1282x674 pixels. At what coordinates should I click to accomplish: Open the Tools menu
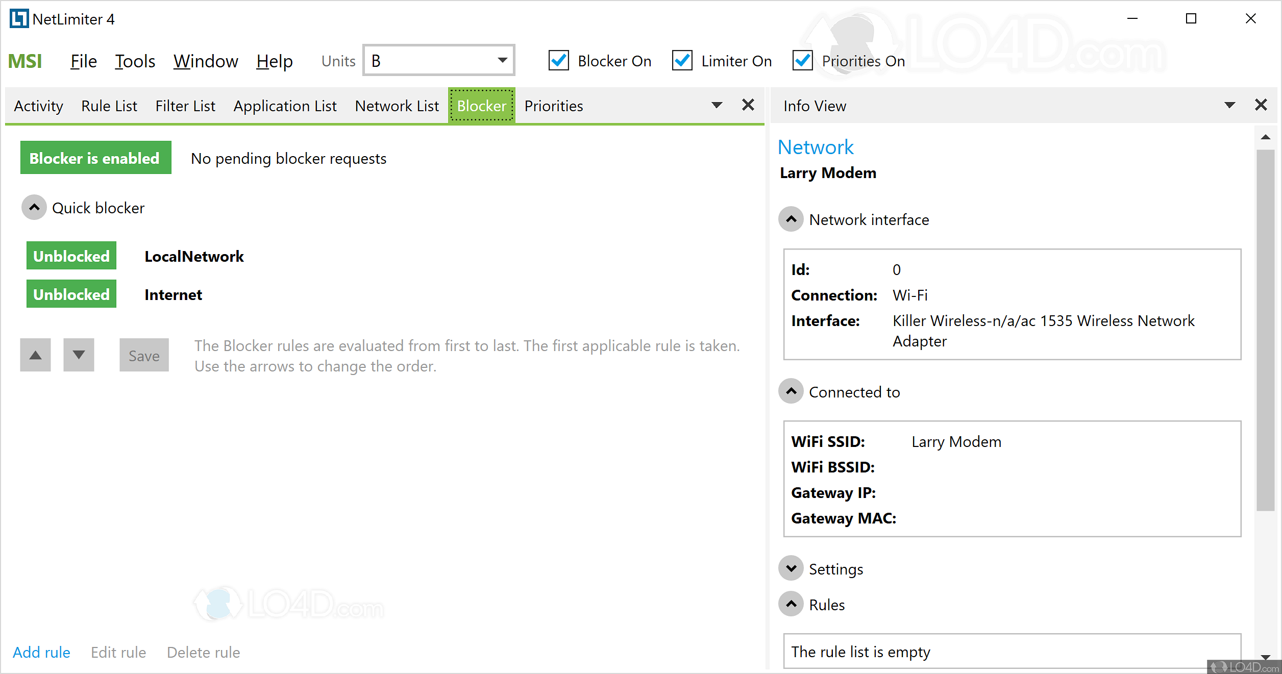click(135, 61)
